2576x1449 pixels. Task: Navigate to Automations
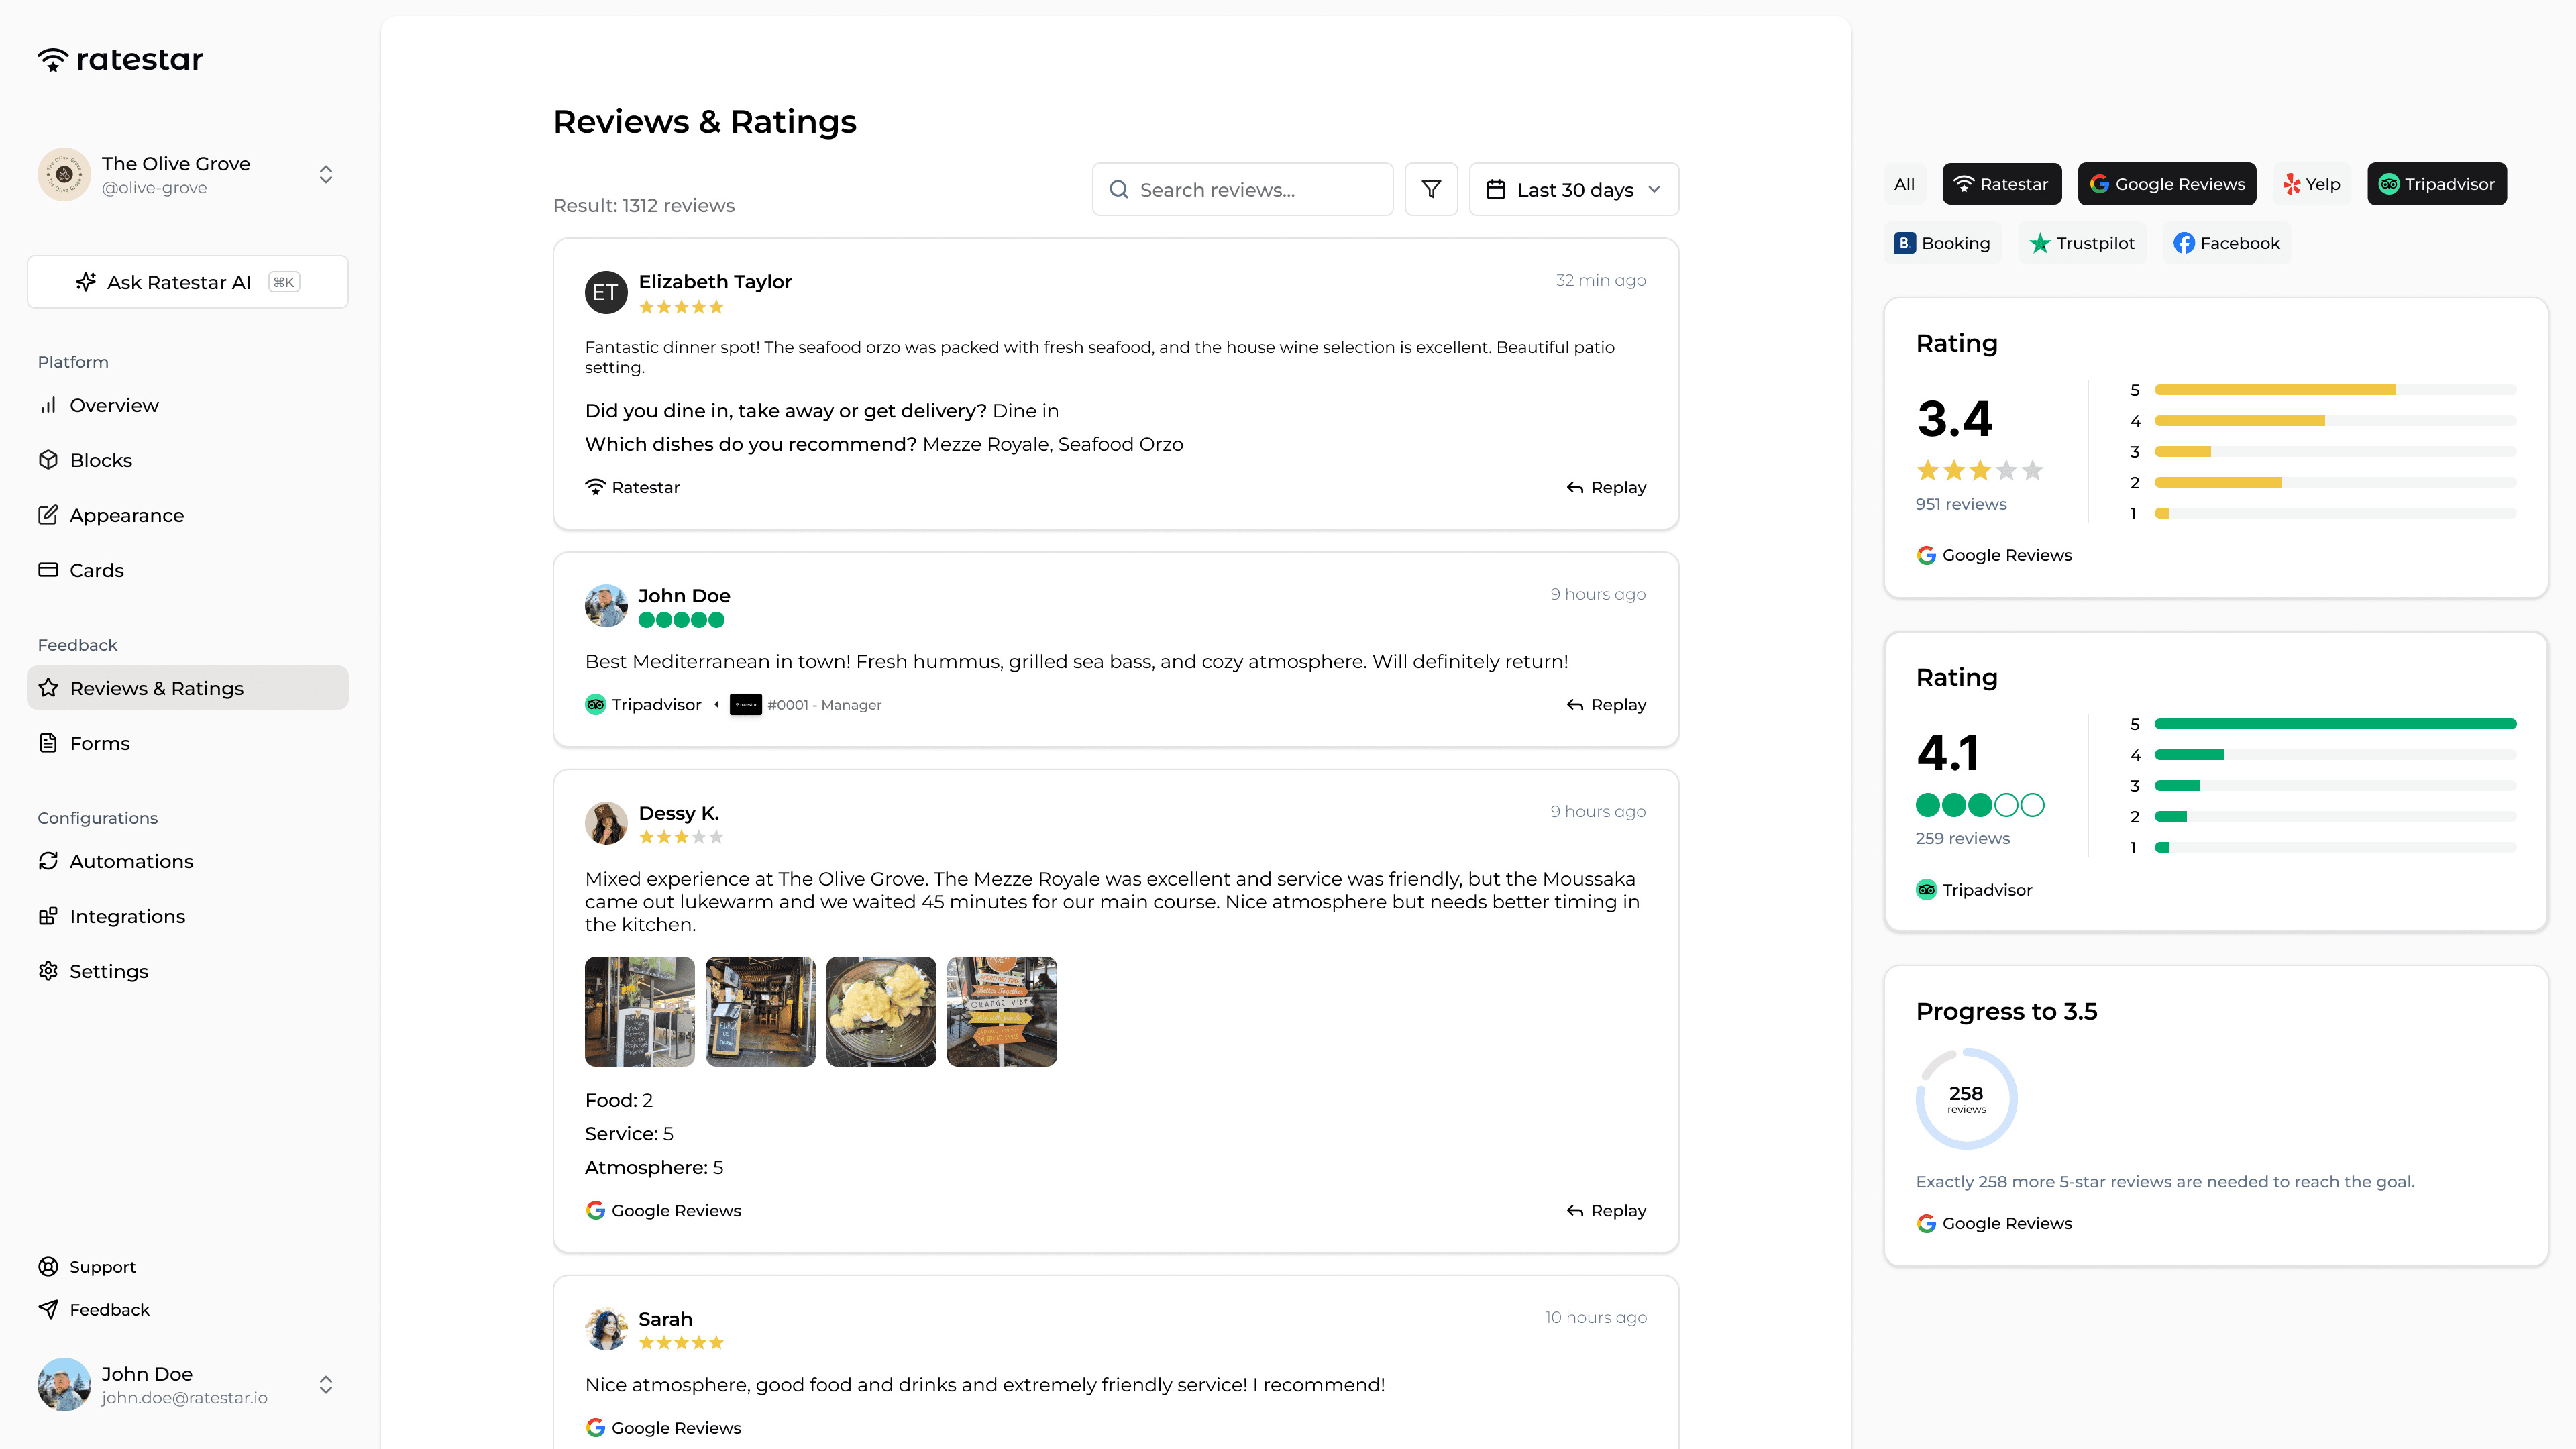tap(131, 861)
